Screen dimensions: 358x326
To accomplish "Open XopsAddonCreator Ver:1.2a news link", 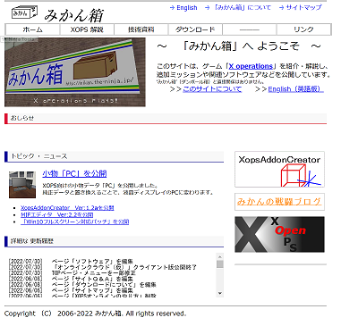I will coord(67,208).
